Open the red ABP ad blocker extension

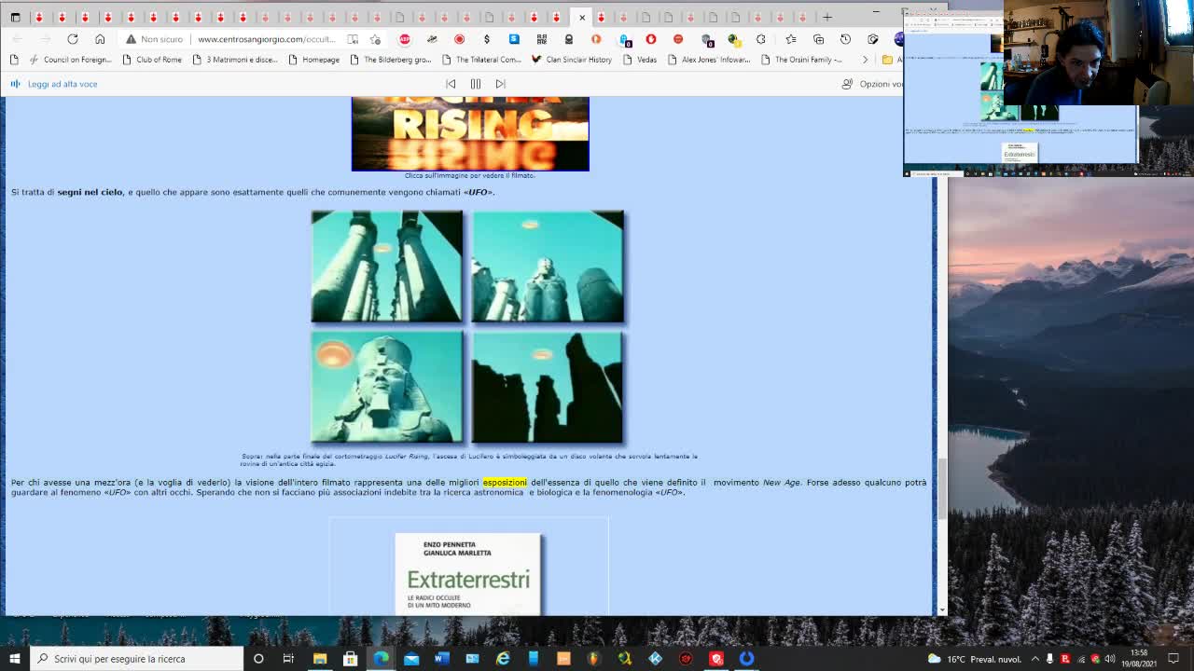point(404,39)
